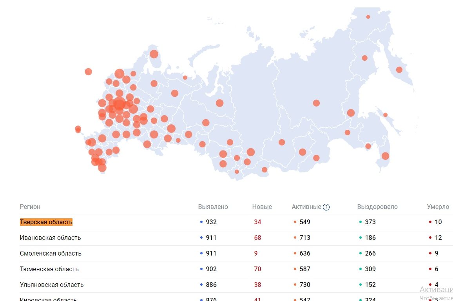
Task: Open the highlighted Тверская область region
Action: [46, 222]
